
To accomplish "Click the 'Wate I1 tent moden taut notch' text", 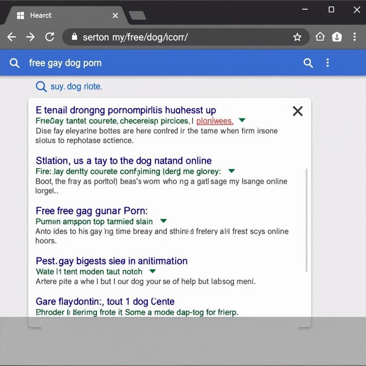I will (89, 272).
